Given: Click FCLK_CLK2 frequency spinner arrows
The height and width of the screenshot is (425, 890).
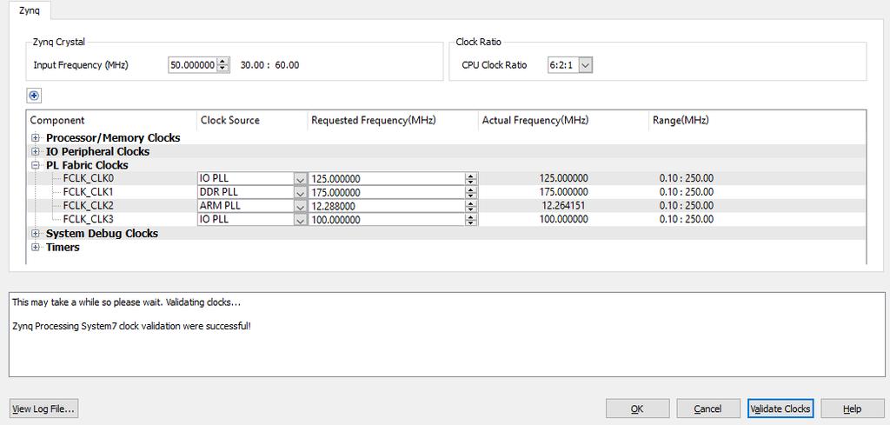Looking at the screenshot, I should pos(470,205).
